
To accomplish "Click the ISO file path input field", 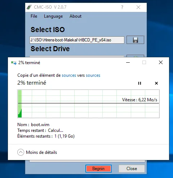I will pos(77,40).
